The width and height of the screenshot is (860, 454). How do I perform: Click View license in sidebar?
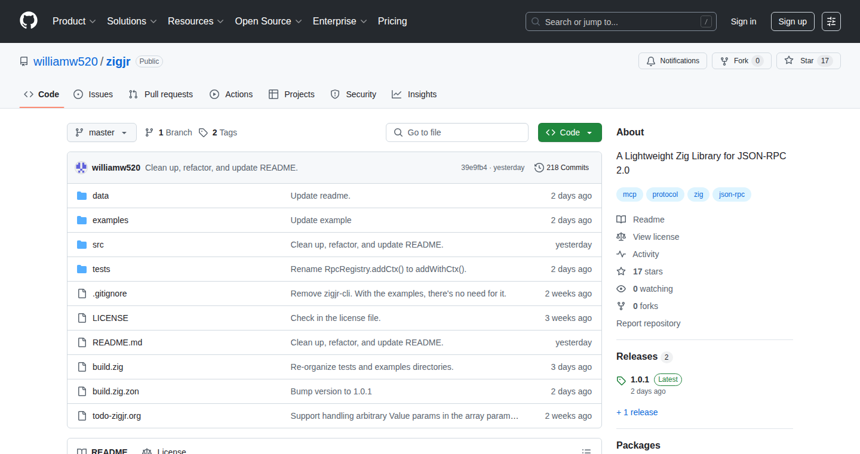648,237
